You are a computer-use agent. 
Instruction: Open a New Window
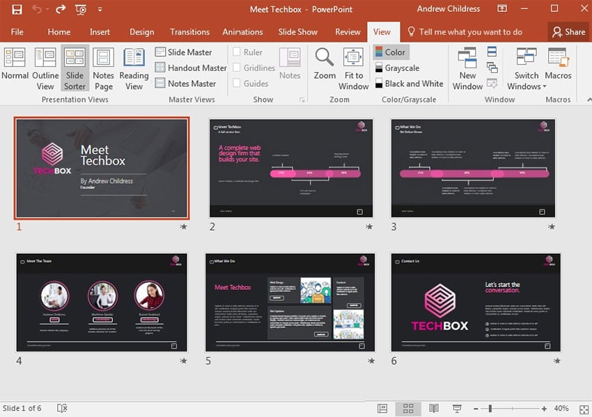coord(467,67)
